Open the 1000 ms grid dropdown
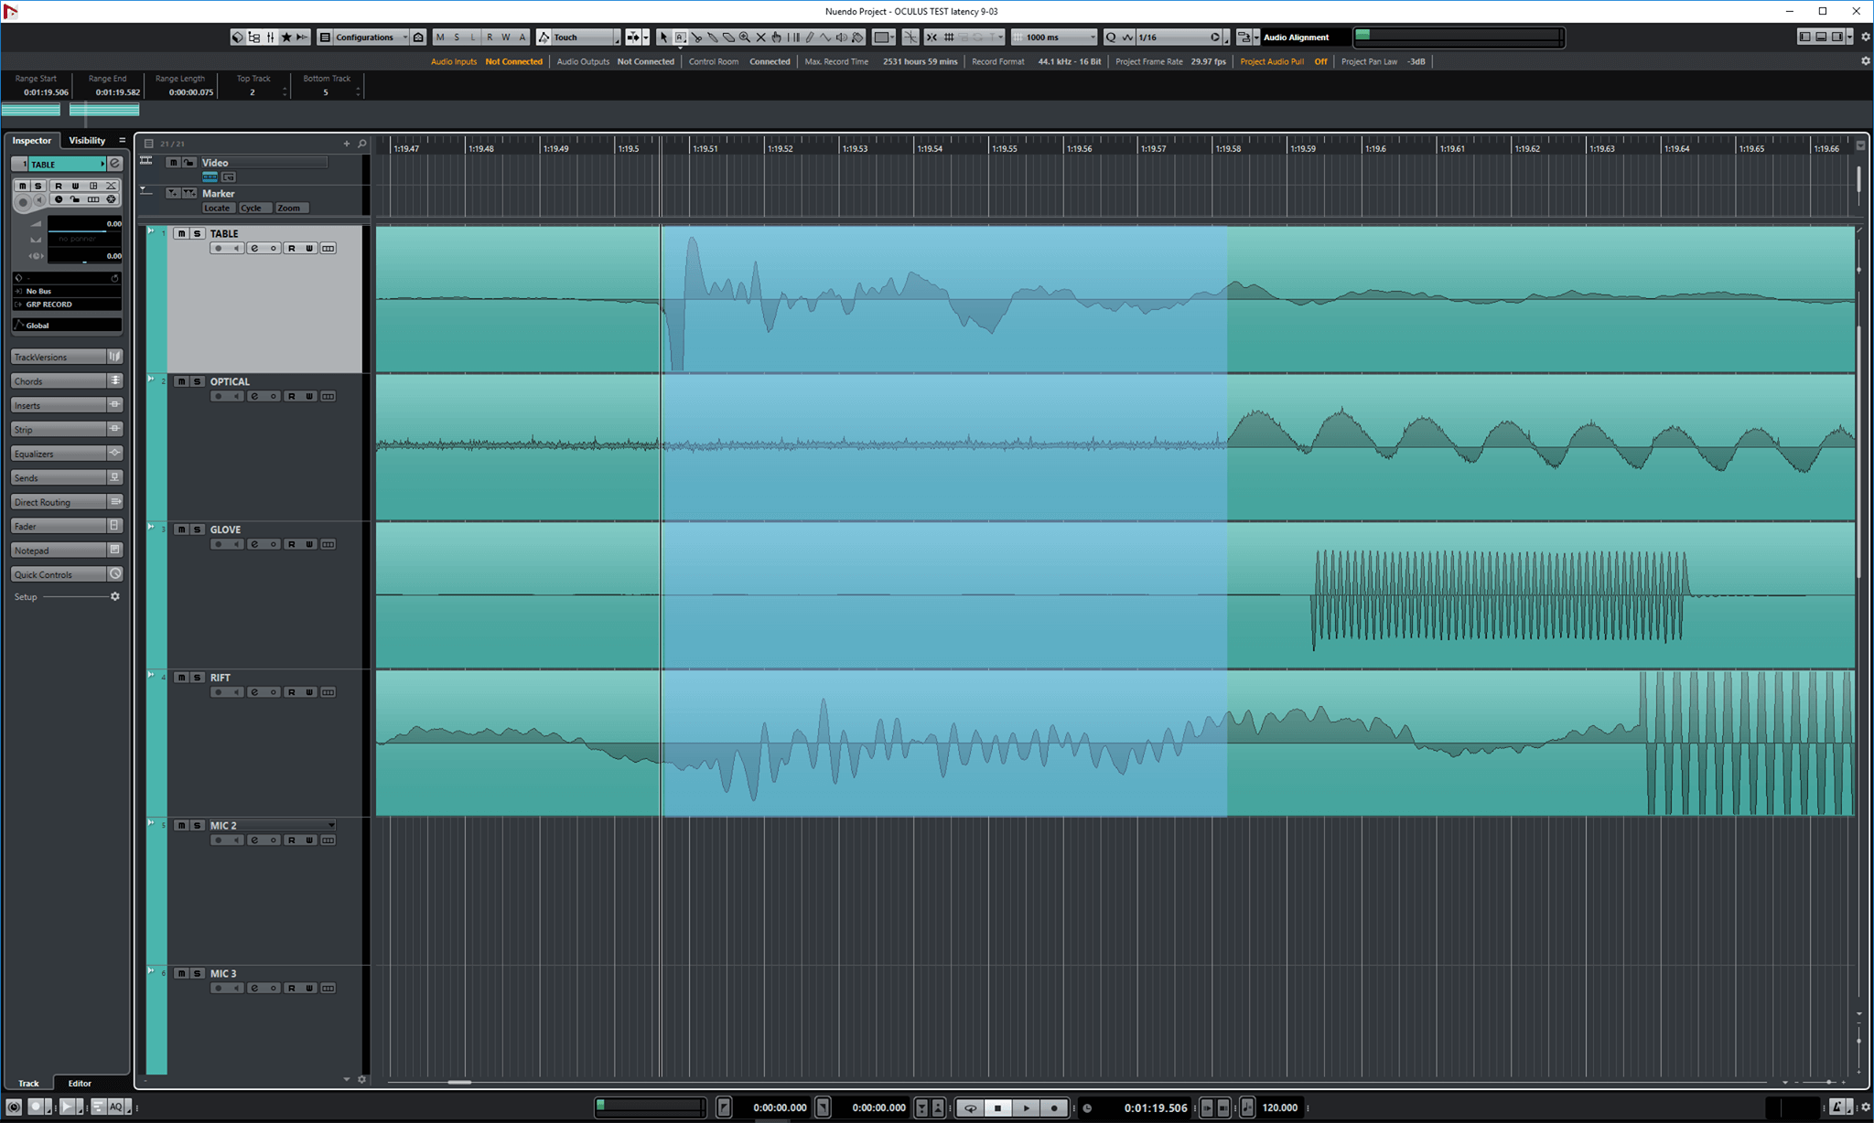The width and height of the screenshot is (1874, 1123). point(1054,37)
